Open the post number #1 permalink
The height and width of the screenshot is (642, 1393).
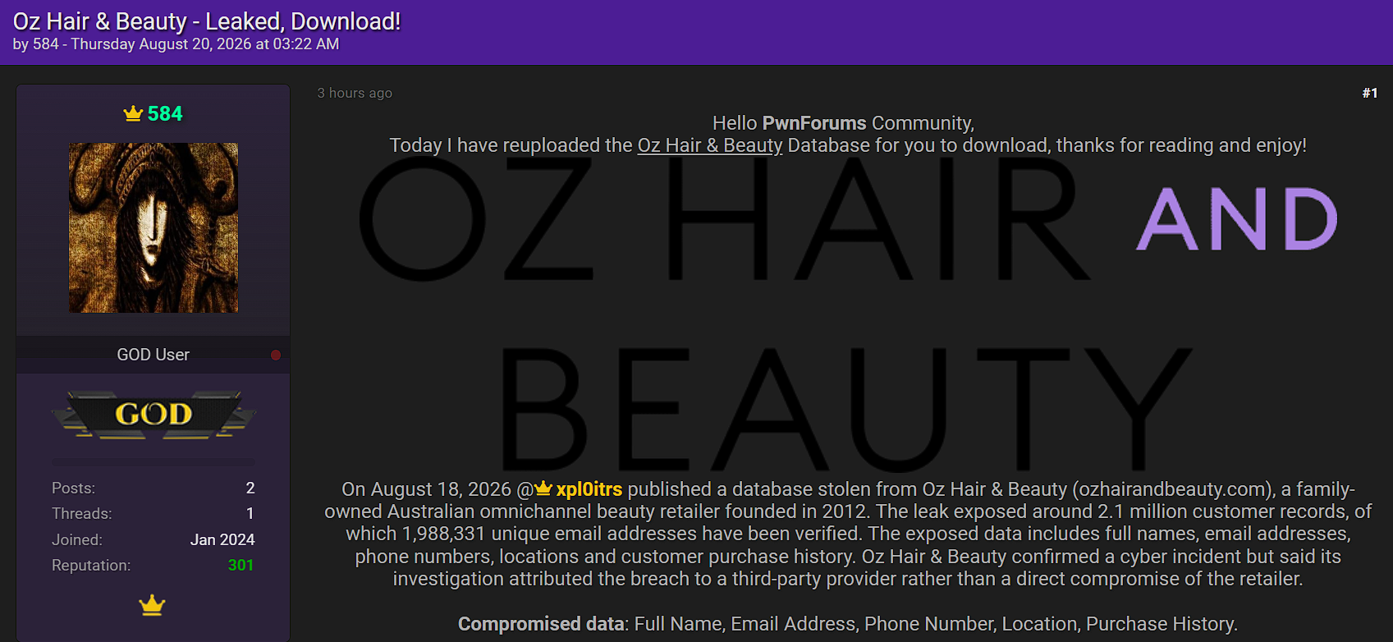(x=1370, y=93)
